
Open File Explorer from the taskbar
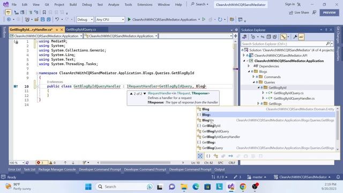[184, 187]
